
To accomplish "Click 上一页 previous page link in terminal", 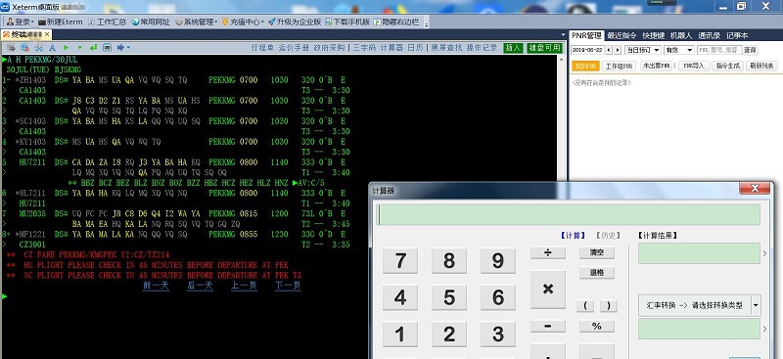I will 244,286.
